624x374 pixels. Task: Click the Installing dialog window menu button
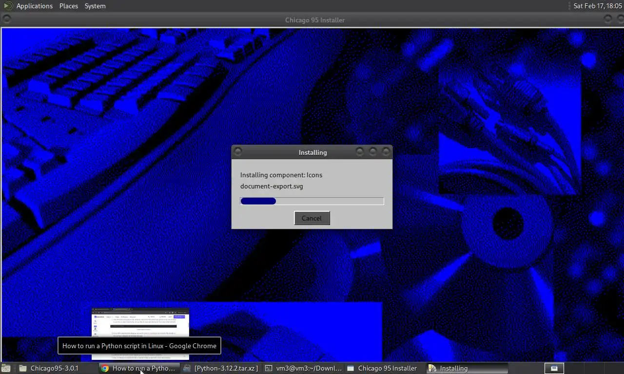tap(238, 152)
